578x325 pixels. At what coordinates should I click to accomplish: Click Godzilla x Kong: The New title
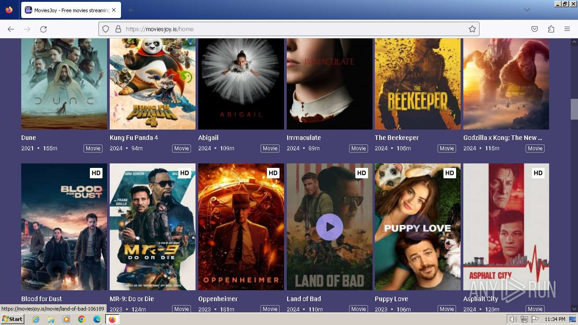(x=503, y=138)
